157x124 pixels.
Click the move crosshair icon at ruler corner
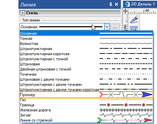(125, 11)
